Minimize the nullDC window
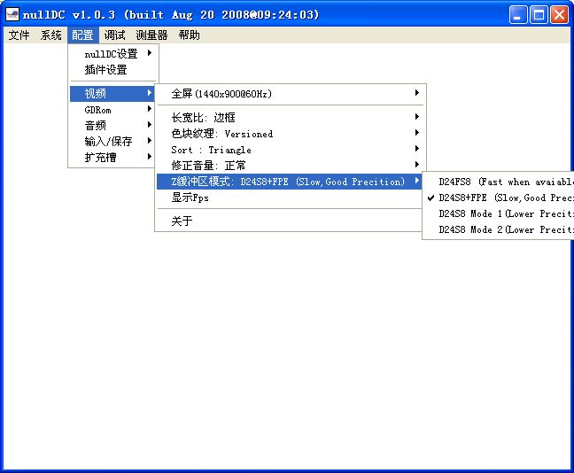 tap(518, 15)
